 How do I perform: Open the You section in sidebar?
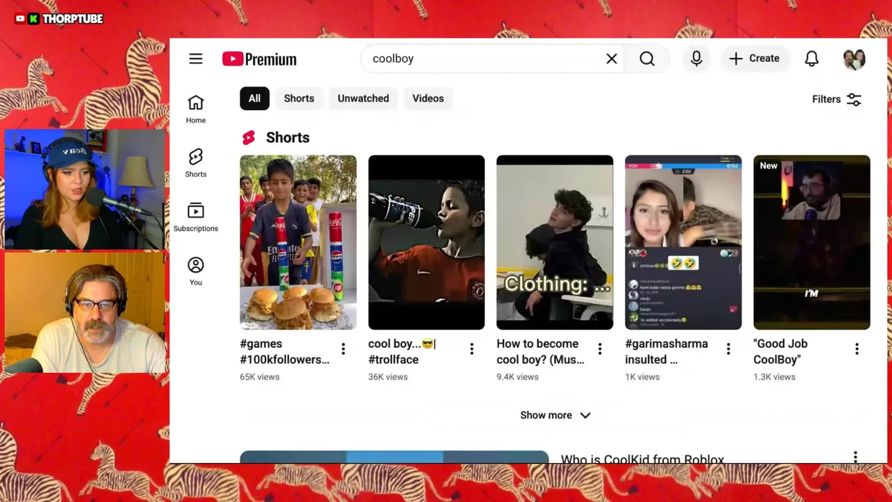click(196, 271)
